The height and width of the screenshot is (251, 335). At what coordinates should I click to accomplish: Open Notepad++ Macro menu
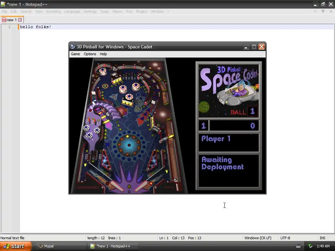pos(117,11)
